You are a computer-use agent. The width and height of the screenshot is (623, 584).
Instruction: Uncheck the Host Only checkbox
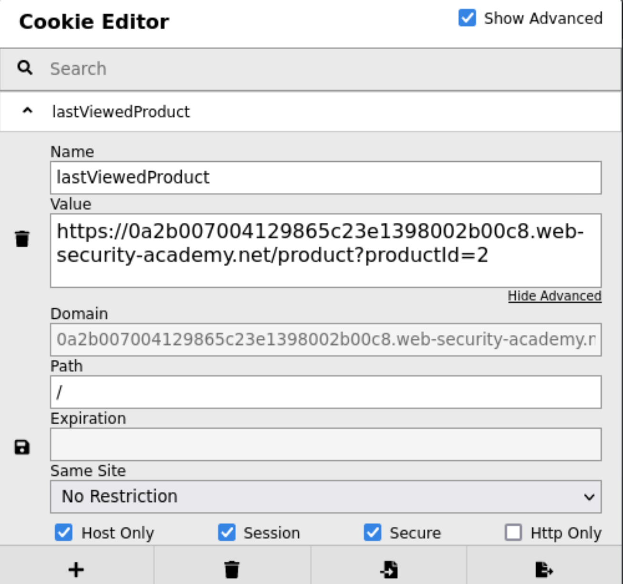[x=63, y=532]
